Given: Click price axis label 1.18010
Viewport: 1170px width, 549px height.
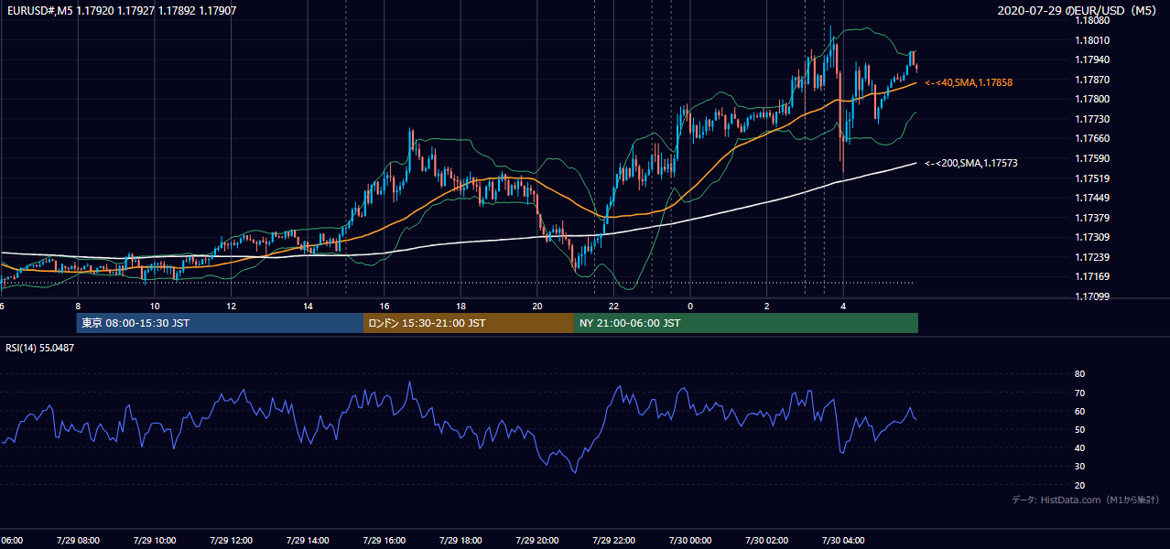Looking at the screenshot, I should click(x=1092, y=40).
